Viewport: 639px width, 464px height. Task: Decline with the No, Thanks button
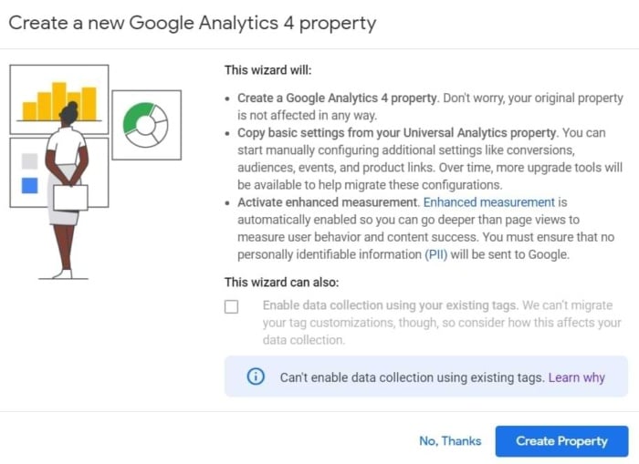tap(450, 441)
